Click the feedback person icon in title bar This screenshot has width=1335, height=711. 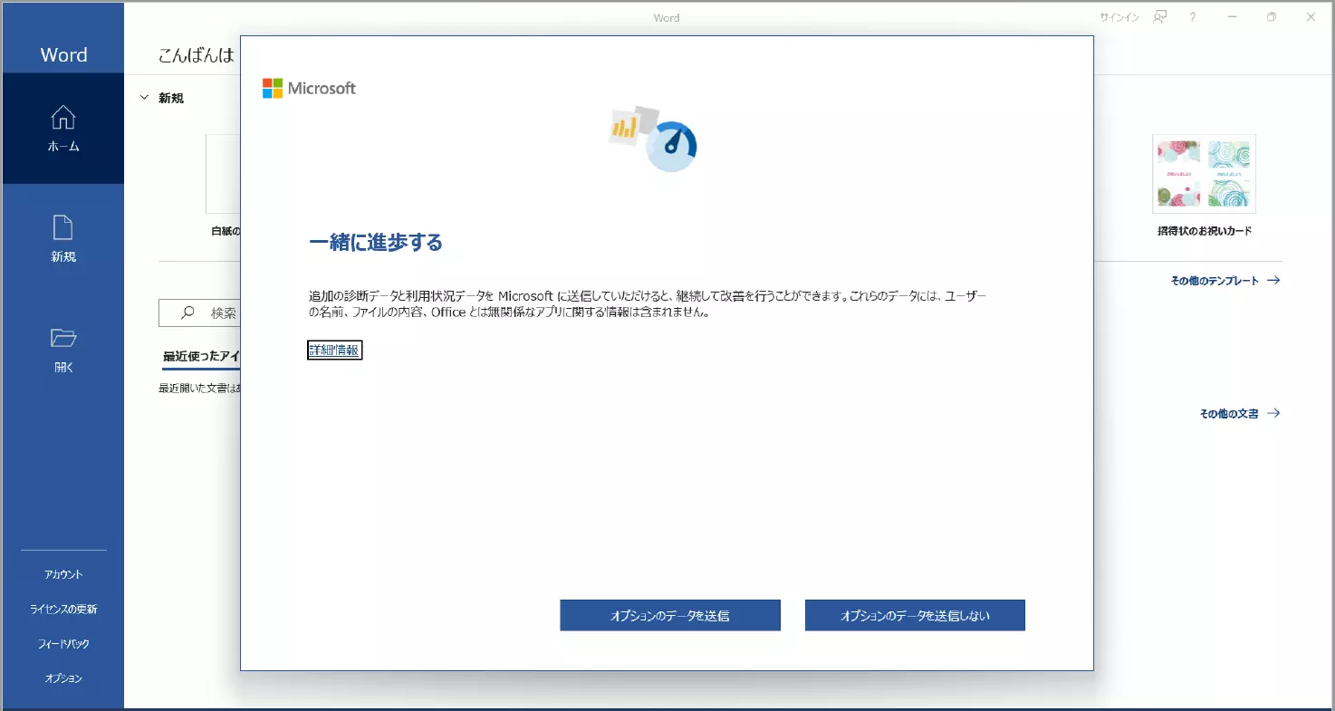pos(1159,17)
